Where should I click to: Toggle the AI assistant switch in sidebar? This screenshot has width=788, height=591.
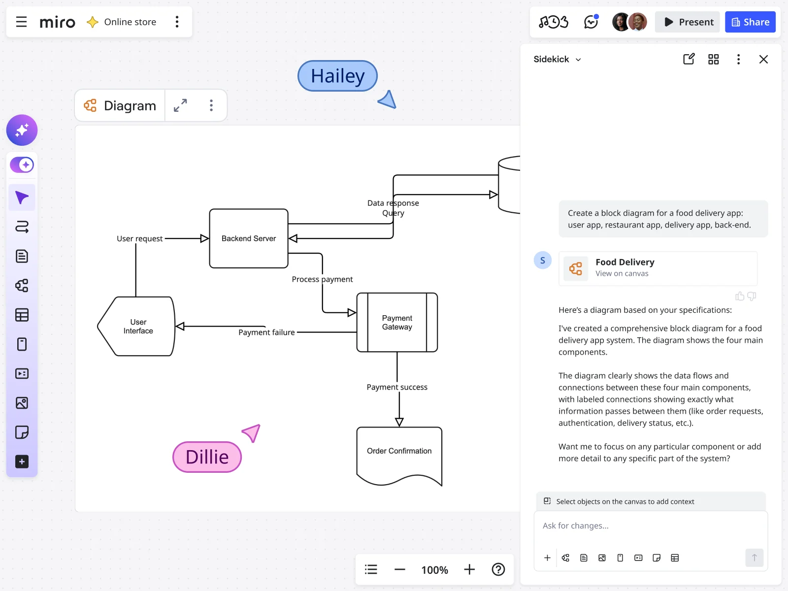click(22, 164)
